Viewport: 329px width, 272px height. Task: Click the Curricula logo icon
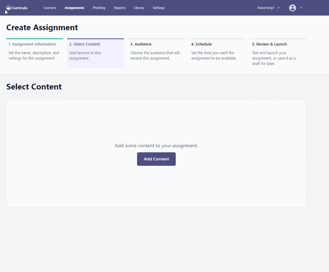8,8
